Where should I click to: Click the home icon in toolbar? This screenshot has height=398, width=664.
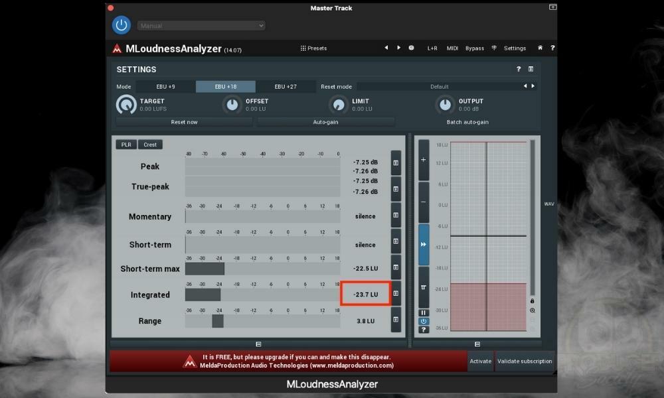click(x=540, y=48)
